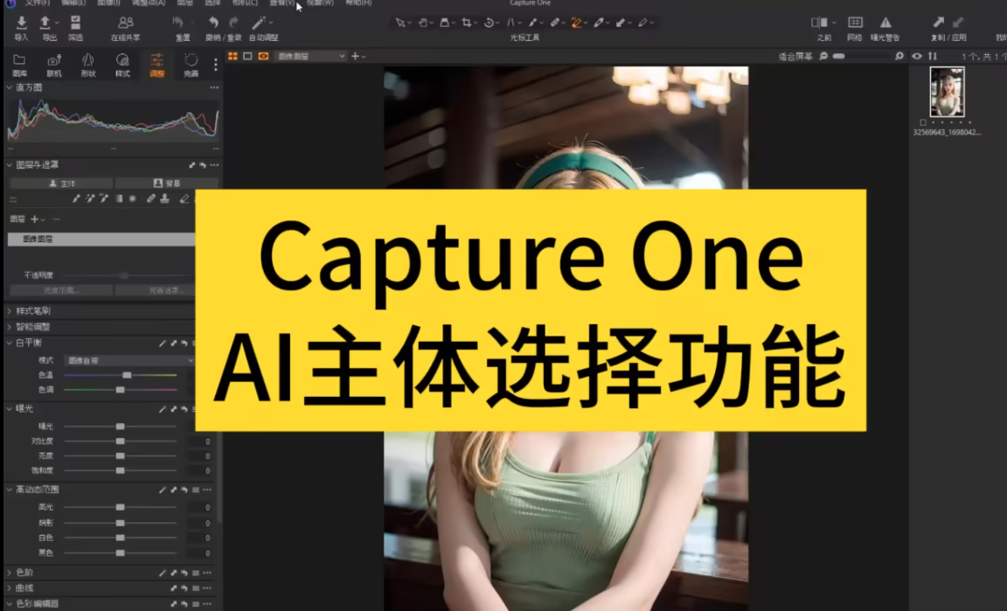1007x611 pixels.
Task: Toggle the Grid (网格) overlay
Action: click(x=855, y=23)
